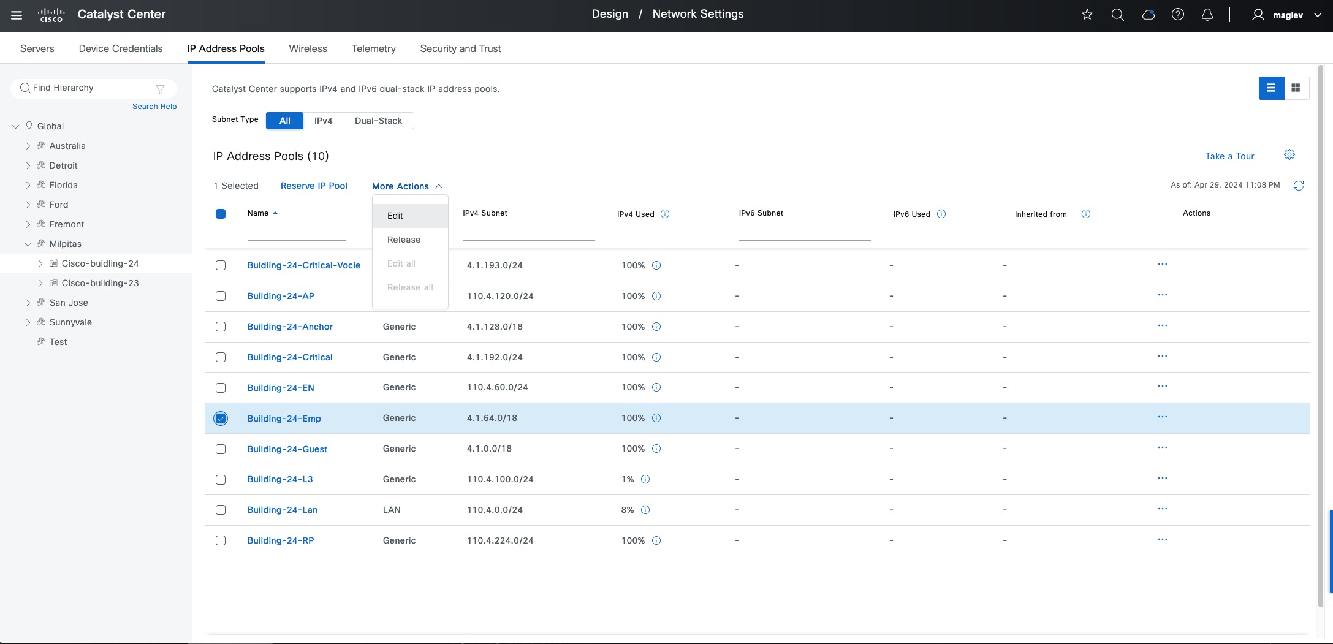Toggle the select-all header checkbox
This screenshot has height=644, width=1333.
click(x=221, y=214)
